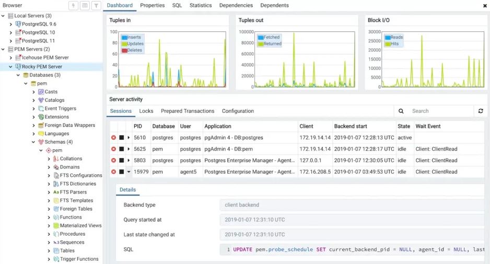The height and width of the screenshot is (264, 490).
Task: Select the Details tab
Action: [127, 190]
